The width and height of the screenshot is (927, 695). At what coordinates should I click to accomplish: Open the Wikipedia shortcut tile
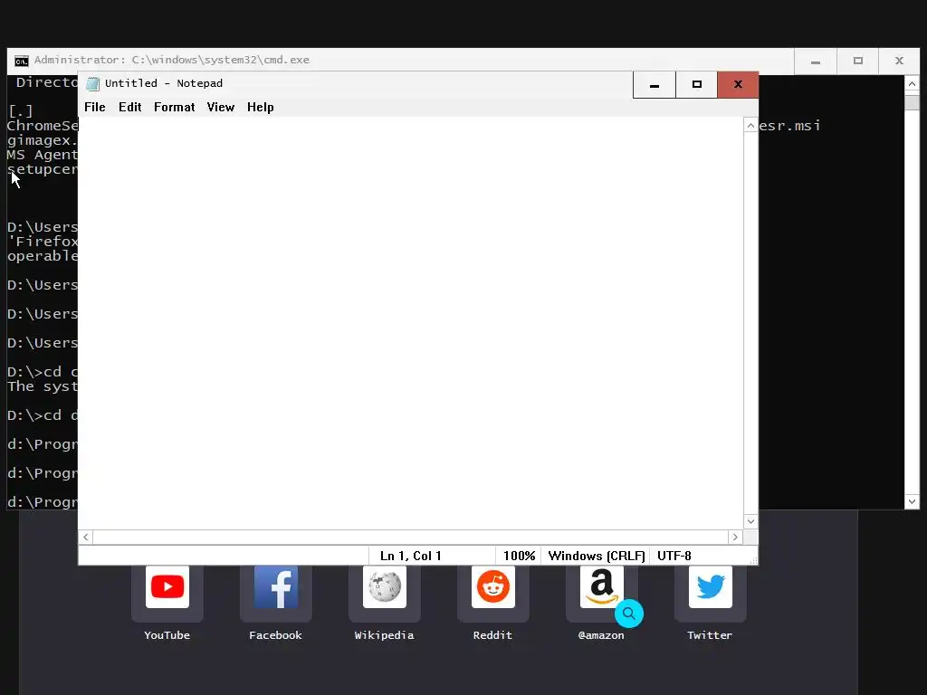384,594
